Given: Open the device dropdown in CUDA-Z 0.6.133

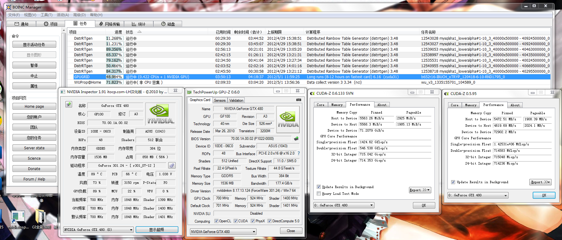Looking at the screenshot, I should [x=344, y=205].
